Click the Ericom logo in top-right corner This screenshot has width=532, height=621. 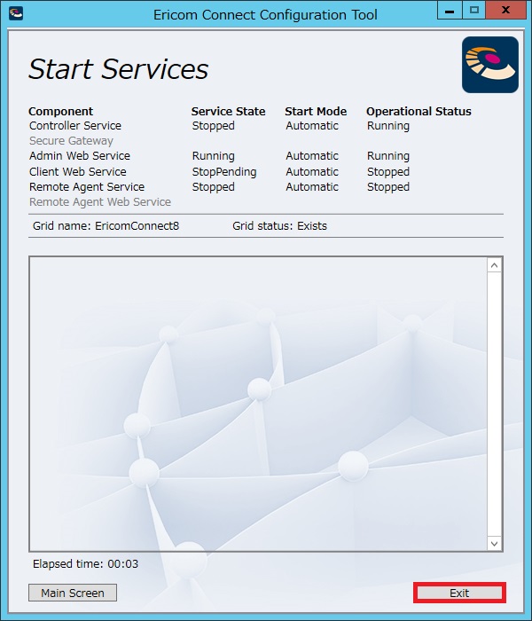[x=489, y=65]
